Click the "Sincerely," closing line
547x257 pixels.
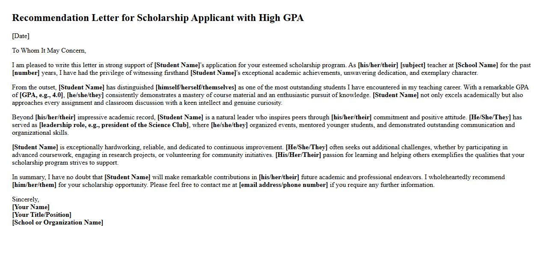click(x=25, y=199)
